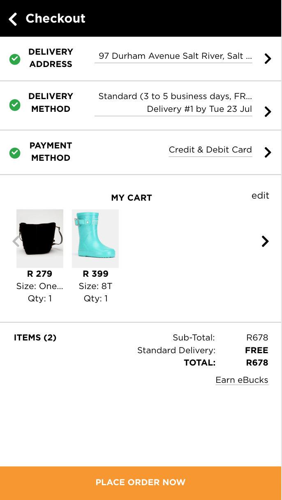This screenshot has height=500, width=282.
Task: Click the Checkout header title
Action: 55,19
